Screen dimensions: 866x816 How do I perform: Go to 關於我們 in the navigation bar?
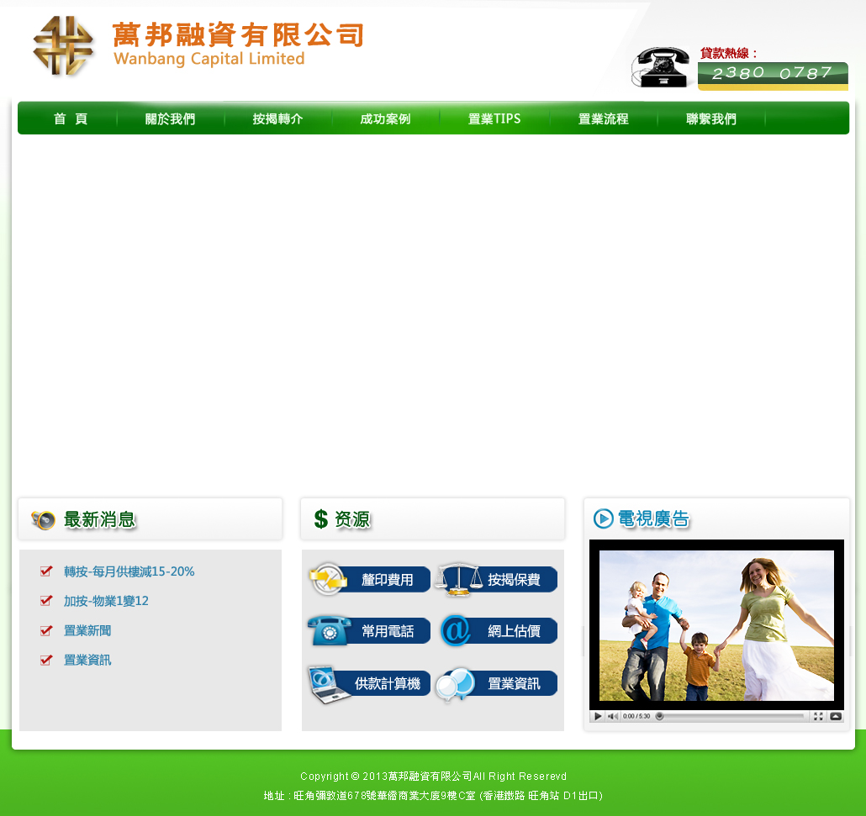pos(170,119)
